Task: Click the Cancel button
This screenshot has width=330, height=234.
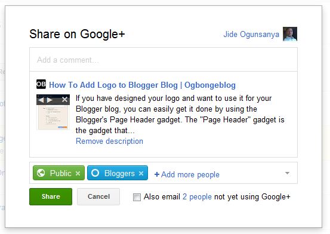Action: click(98, 196)
